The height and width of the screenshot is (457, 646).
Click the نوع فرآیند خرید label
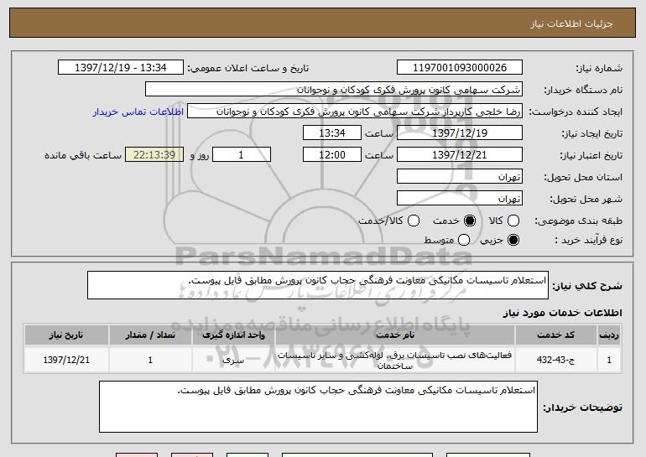[589, 240]
